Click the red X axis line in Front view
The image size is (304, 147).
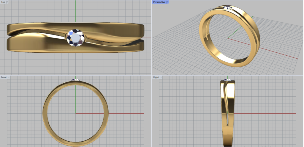[x=125, y=113]
